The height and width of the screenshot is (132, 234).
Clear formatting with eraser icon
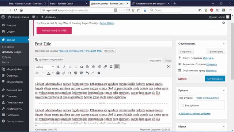pyautogui.click(x=64, y=73)
